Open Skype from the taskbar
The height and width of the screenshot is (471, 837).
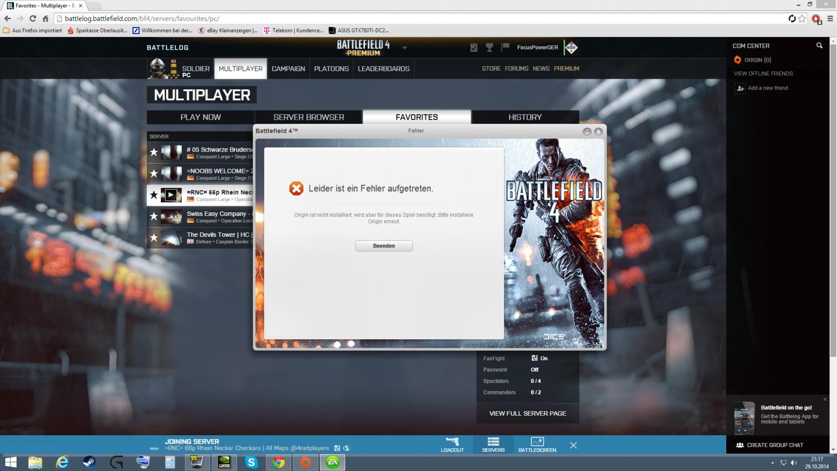(251, 463)
